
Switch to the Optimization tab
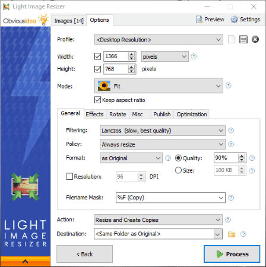pos(192,114)
